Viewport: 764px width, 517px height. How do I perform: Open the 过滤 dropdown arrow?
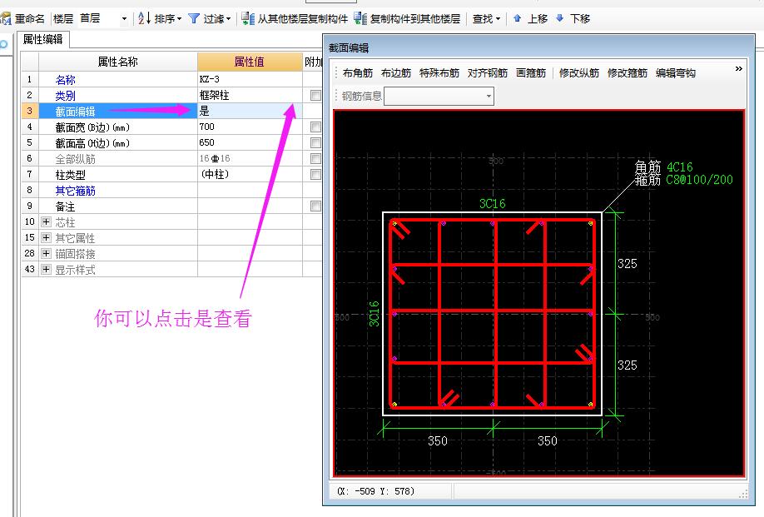coord(228,19)
